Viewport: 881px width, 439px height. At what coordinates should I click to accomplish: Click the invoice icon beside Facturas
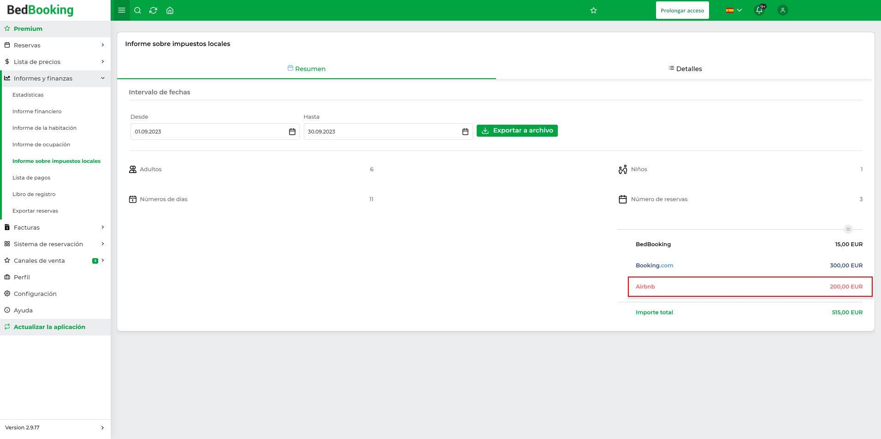[x=7, y=227]
